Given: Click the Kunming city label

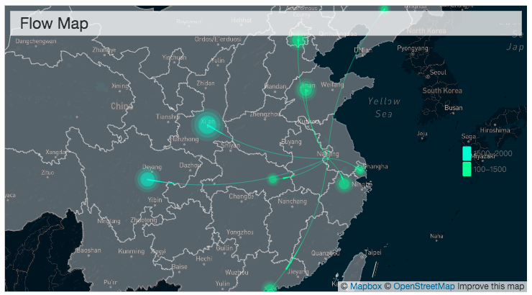Looking at the screenshot, I should point(131,252).
